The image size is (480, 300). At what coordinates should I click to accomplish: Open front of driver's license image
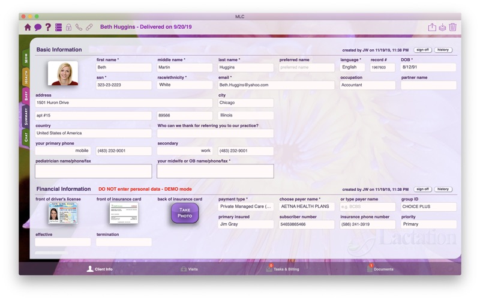point(63,213)
